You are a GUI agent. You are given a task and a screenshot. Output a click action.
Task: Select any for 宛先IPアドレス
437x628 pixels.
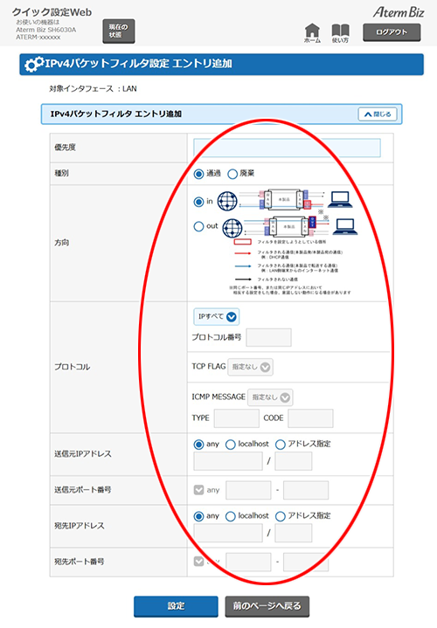198,516
